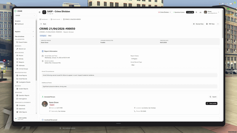Click the Owner avatar in header
The height and width of the screenshot is (133, 237).
(x=205, y=12)
